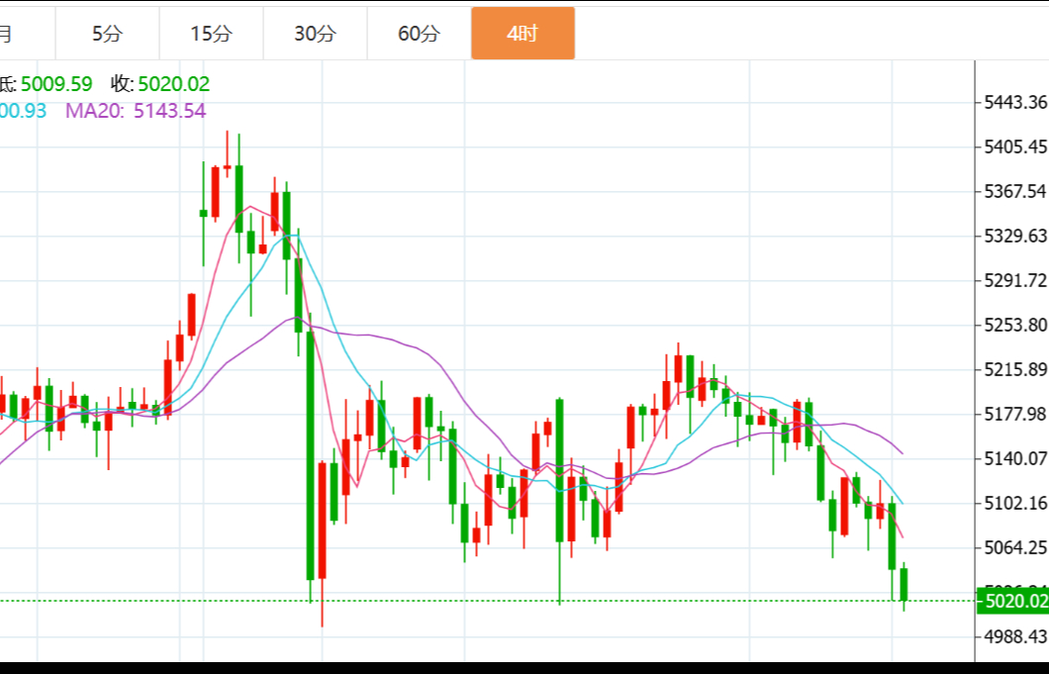Viewport: 1049px width, 674px height.
Task: Click the 5329.63 price axis label
Action: (1015, 236)
